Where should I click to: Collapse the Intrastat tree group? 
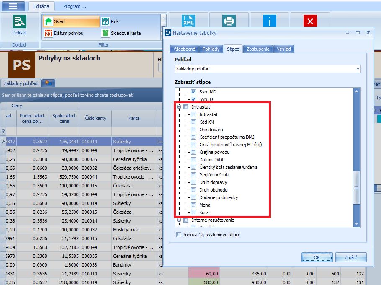(179, 107)
